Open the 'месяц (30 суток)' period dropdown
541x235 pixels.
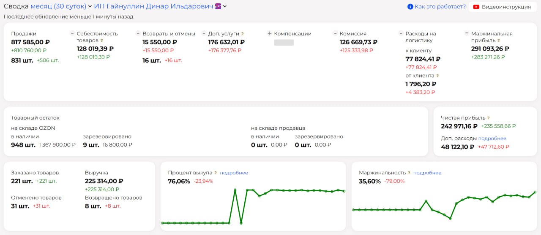tap(61, 6)
